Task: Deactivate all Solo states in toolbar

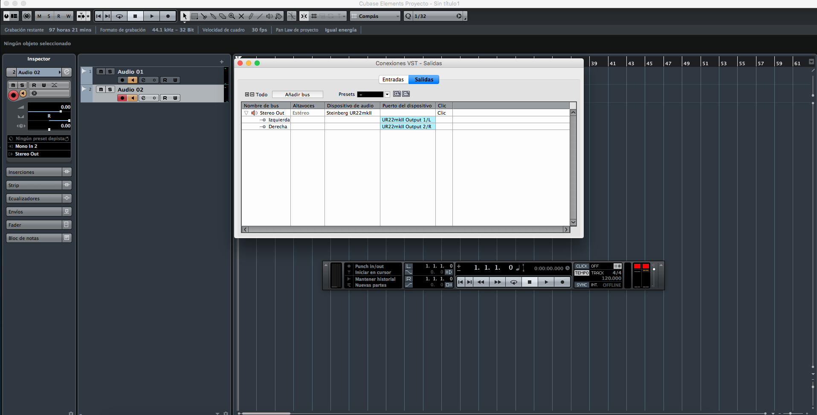Action: point(49,16)
